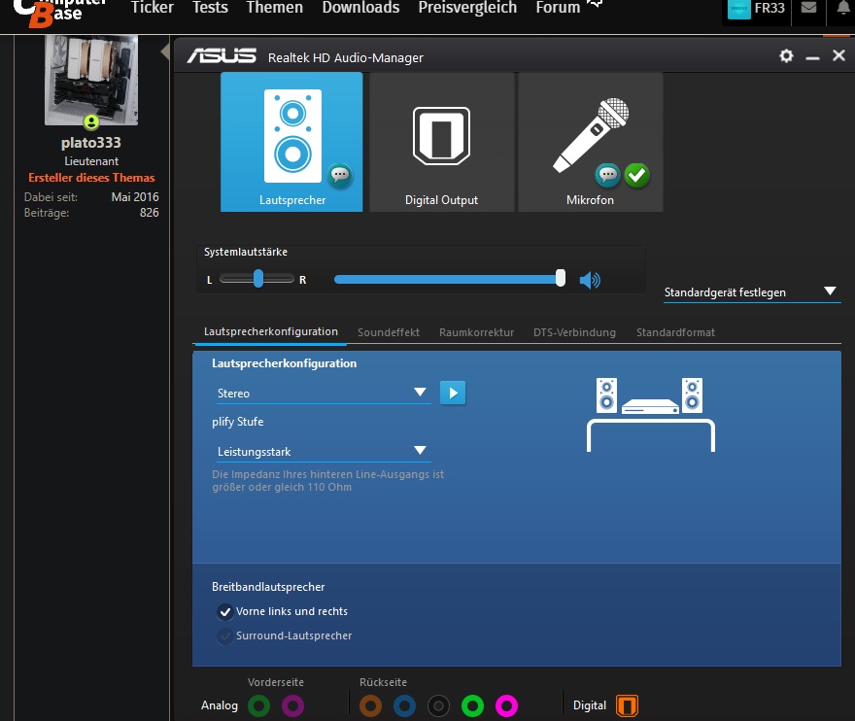Click the Vorderseite label
The image size is (855, 721).
click(x=275, y=682)
